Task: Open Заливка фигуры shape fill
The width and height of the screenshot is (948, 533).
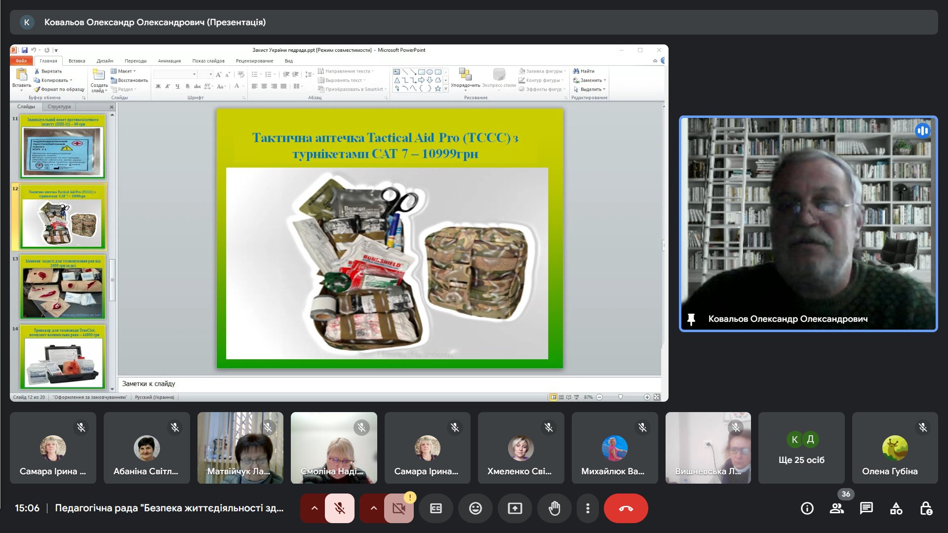Action: [x=543, y=71]
